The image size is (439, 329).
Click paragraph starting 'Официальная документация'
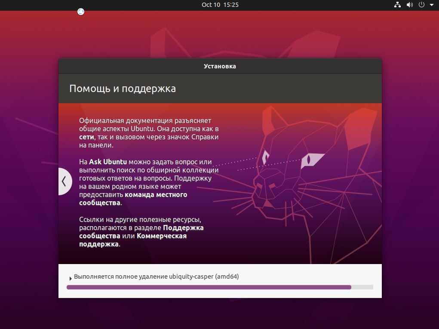click(149, 133)
